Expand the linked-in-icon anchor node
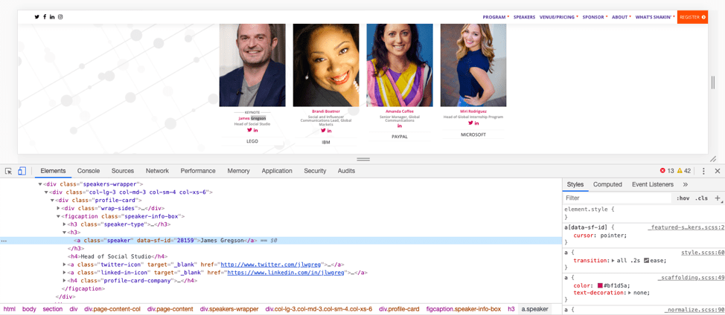This screenshot has width=725, height=315. [64, 273]
